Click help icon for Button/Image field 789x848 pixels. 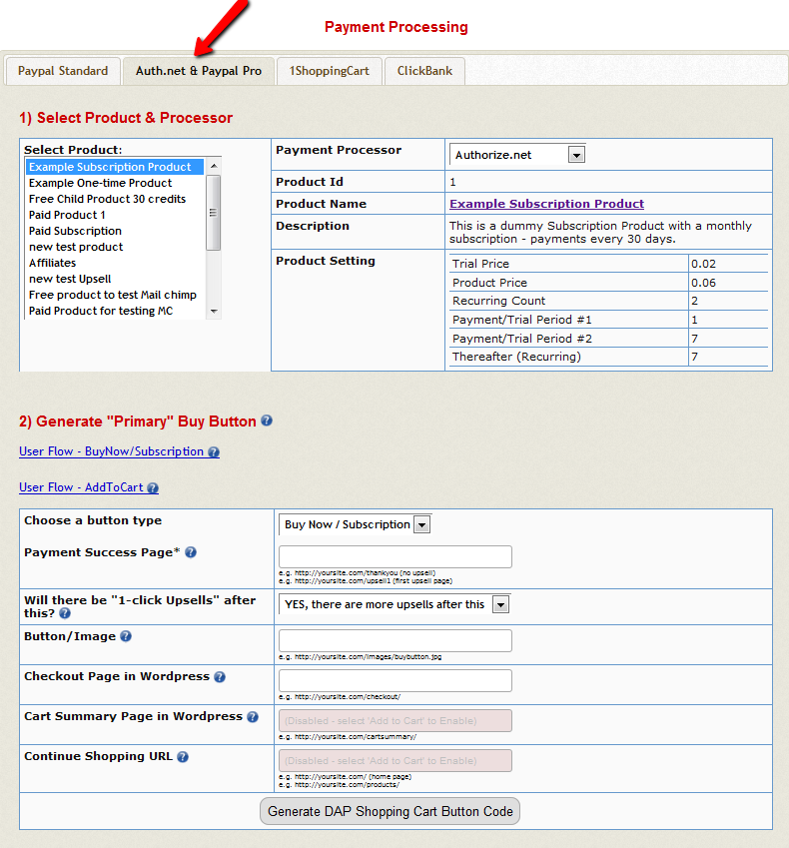[x=126, y=636]
